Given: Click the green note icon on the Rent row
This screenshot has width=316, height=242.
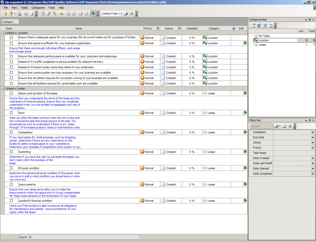Looking at the screenshot, I should click(x=245, y=113).
